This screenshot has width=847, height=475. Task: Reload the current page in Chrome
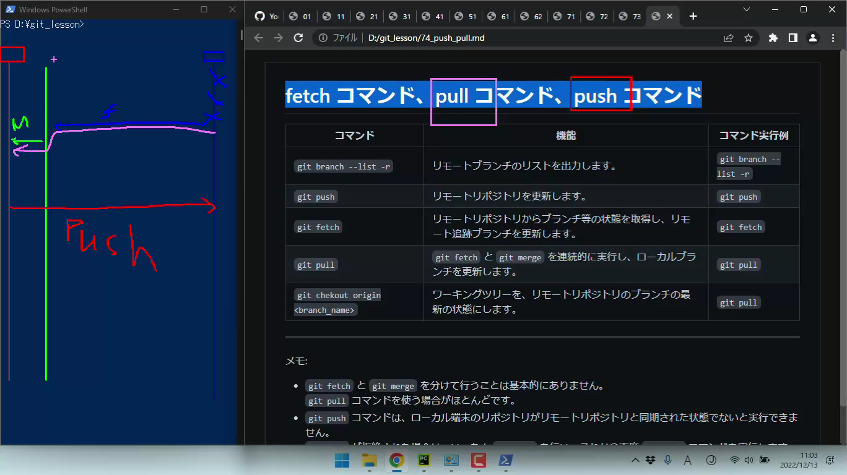point(298,38)
